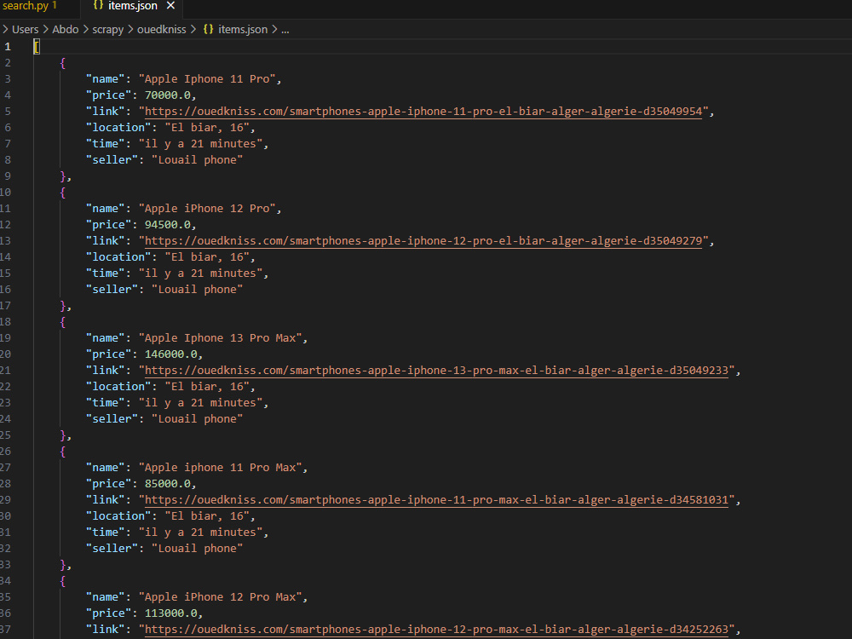The image size is (852, 639).
Task: Click the JSON braces icon on items.json tab
Action: pyautogui.click(x=98, y=5)
